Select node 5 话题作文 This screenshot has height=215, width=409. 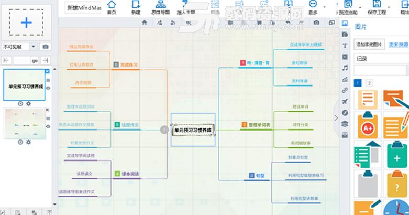point(127,125)
